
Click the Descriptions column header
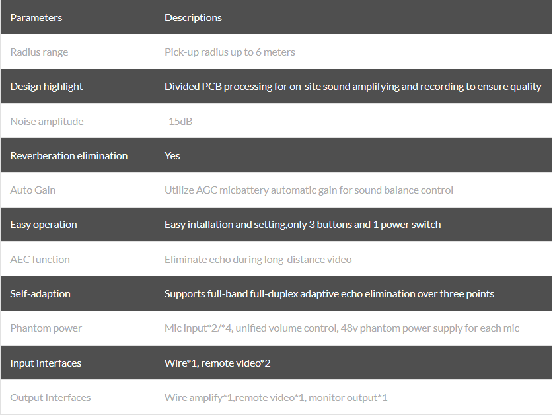click(193, 18)
